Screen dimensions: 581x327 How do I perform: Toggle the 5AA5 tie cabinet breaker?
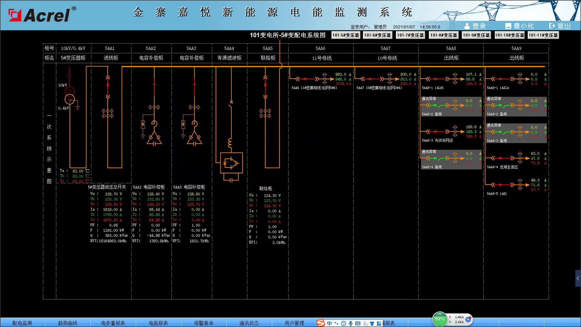pos(265,85)
